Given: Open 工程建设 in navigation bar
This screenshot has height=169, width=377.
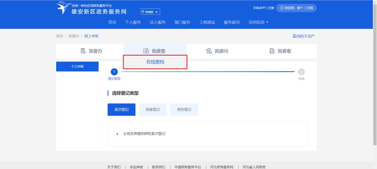Looking at the screenshot, I should [207, 22].
